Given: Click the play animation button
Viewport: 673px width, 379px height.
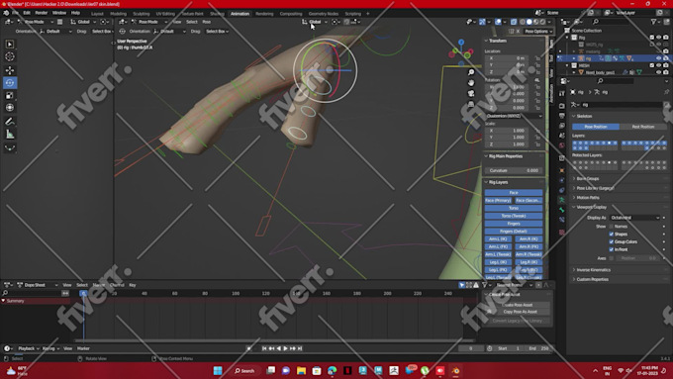Looking at the screenshot, I should 285,348.
